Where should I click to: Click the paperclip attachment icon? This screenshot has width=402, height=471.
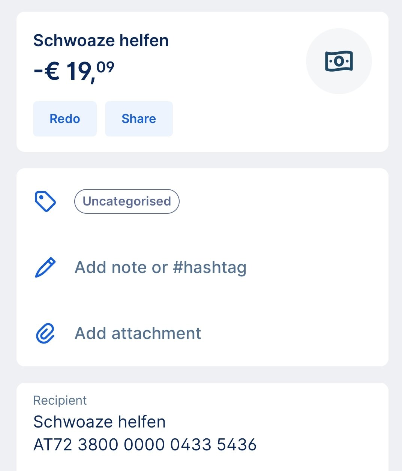(x=45, y=333)
